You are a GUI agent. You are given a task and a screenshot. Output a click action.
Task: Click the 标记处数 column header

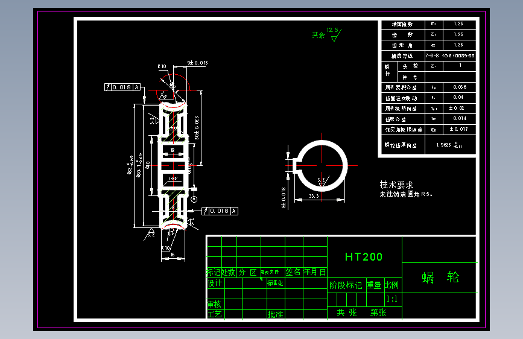pyautogui.click(x=221, y=272)
